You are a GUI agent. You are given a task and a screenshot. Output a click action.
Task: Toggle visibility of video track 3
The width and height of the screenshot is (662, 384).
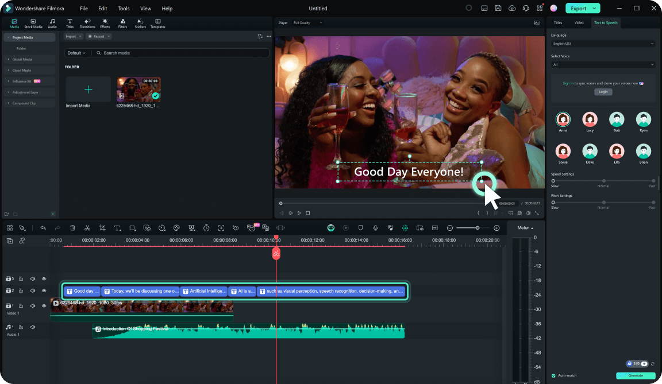(x=44, y=279)
